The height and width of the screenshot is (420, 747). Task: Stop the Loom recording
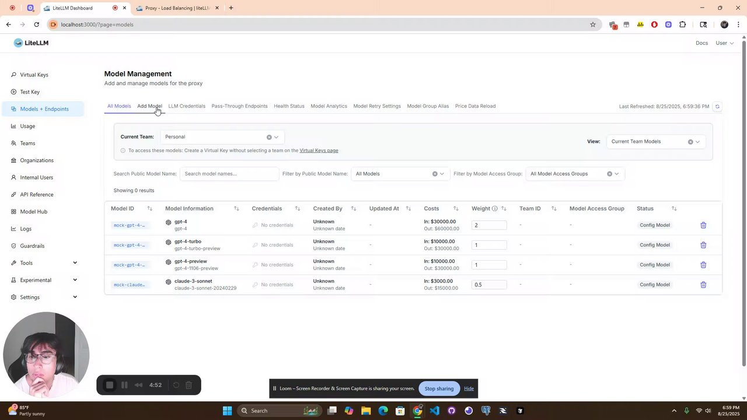tap(109, 385)
